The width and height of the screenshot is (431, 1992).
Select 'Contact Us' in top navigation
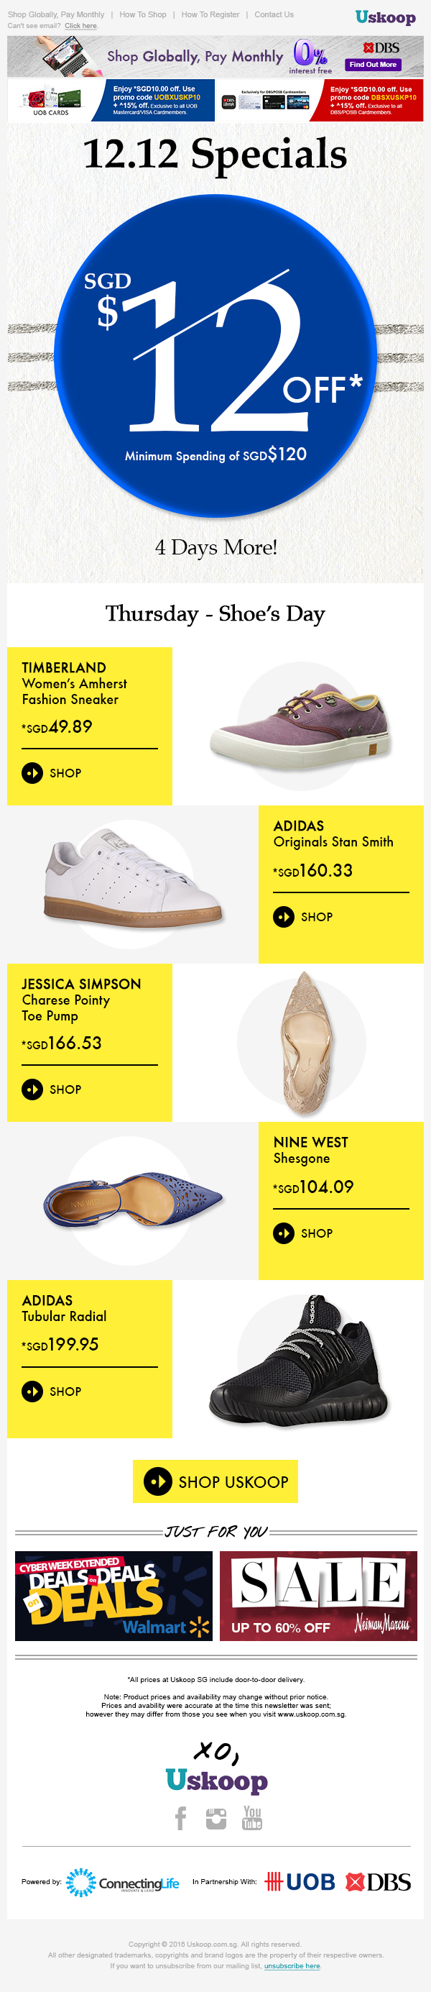pos(274,14)
